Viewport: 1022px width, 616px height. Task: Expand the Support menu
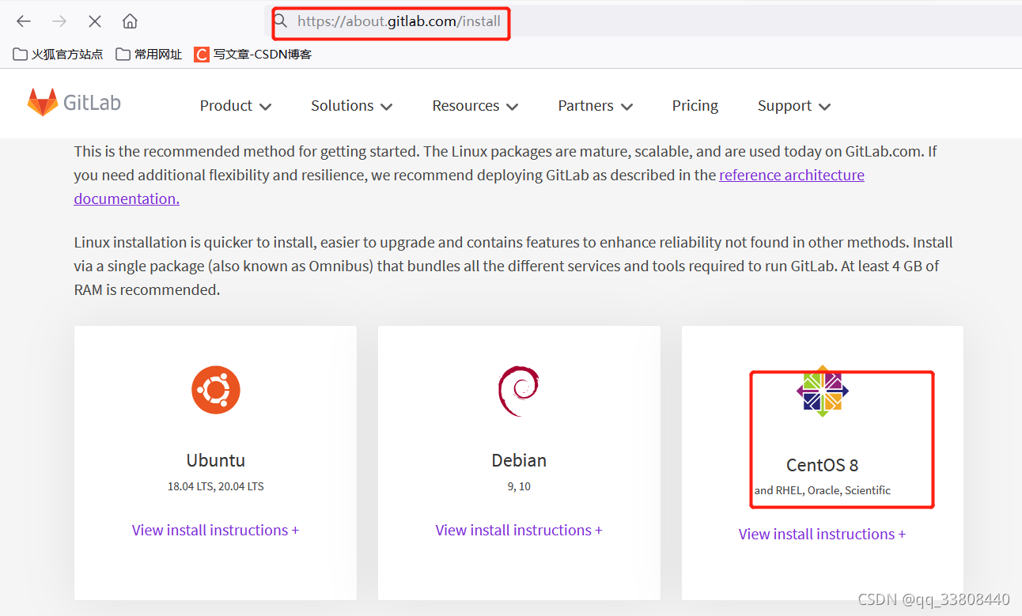click(794, 106)
